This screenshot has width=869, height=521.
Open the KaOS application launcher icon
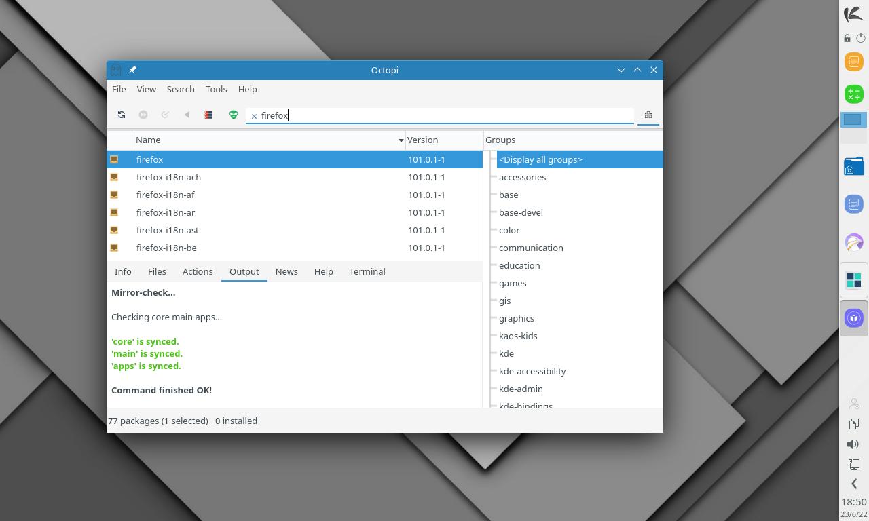853,14
